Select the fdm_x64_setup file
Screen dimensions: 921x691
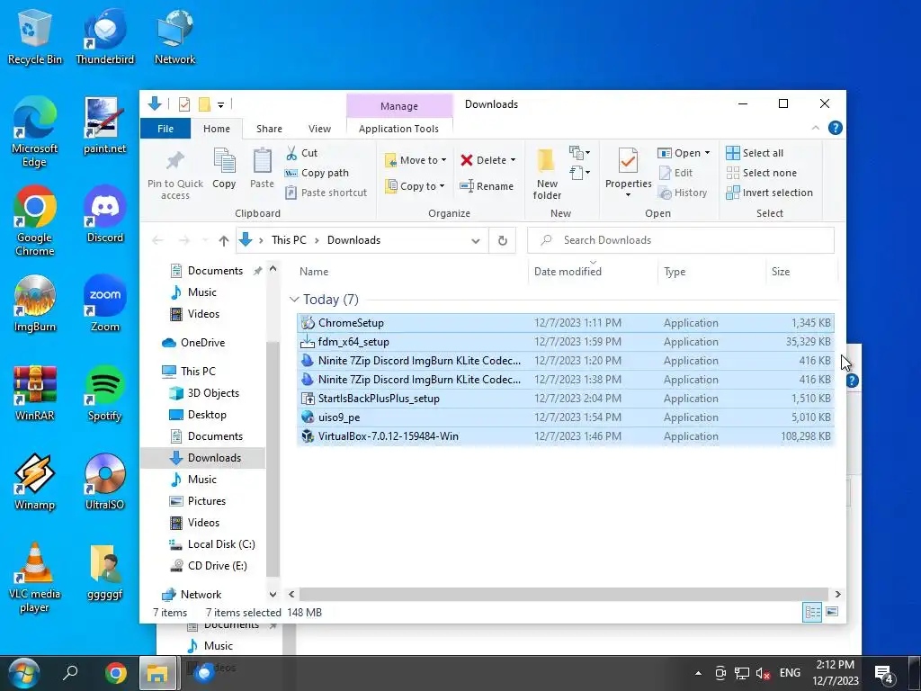(566, 341)
